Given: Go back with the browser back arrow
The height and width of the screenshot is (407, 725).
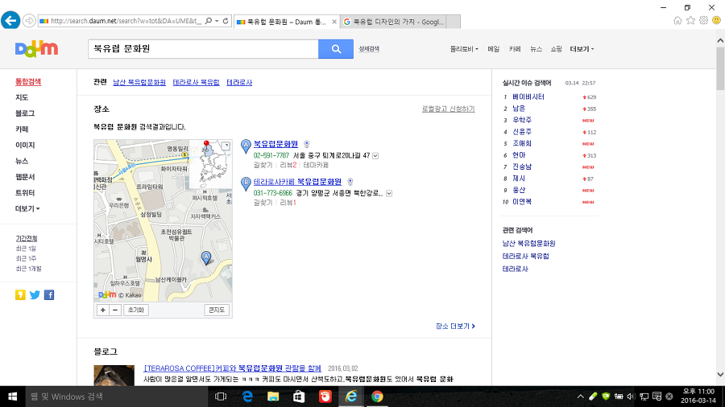Looking at the screenshot, I should pos(10,21).
